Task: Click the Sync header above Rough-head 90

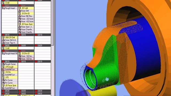Action: pos(10,51)
